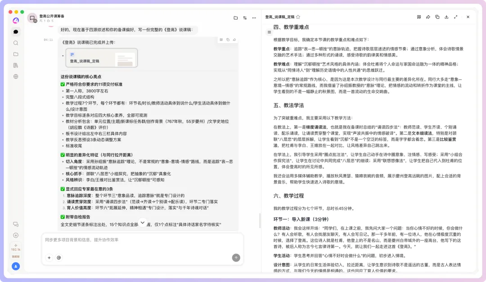Image resolution: width=486 pixels, height=282 pixels.
Task: Focus the message input field
Action: click(143, 240)
